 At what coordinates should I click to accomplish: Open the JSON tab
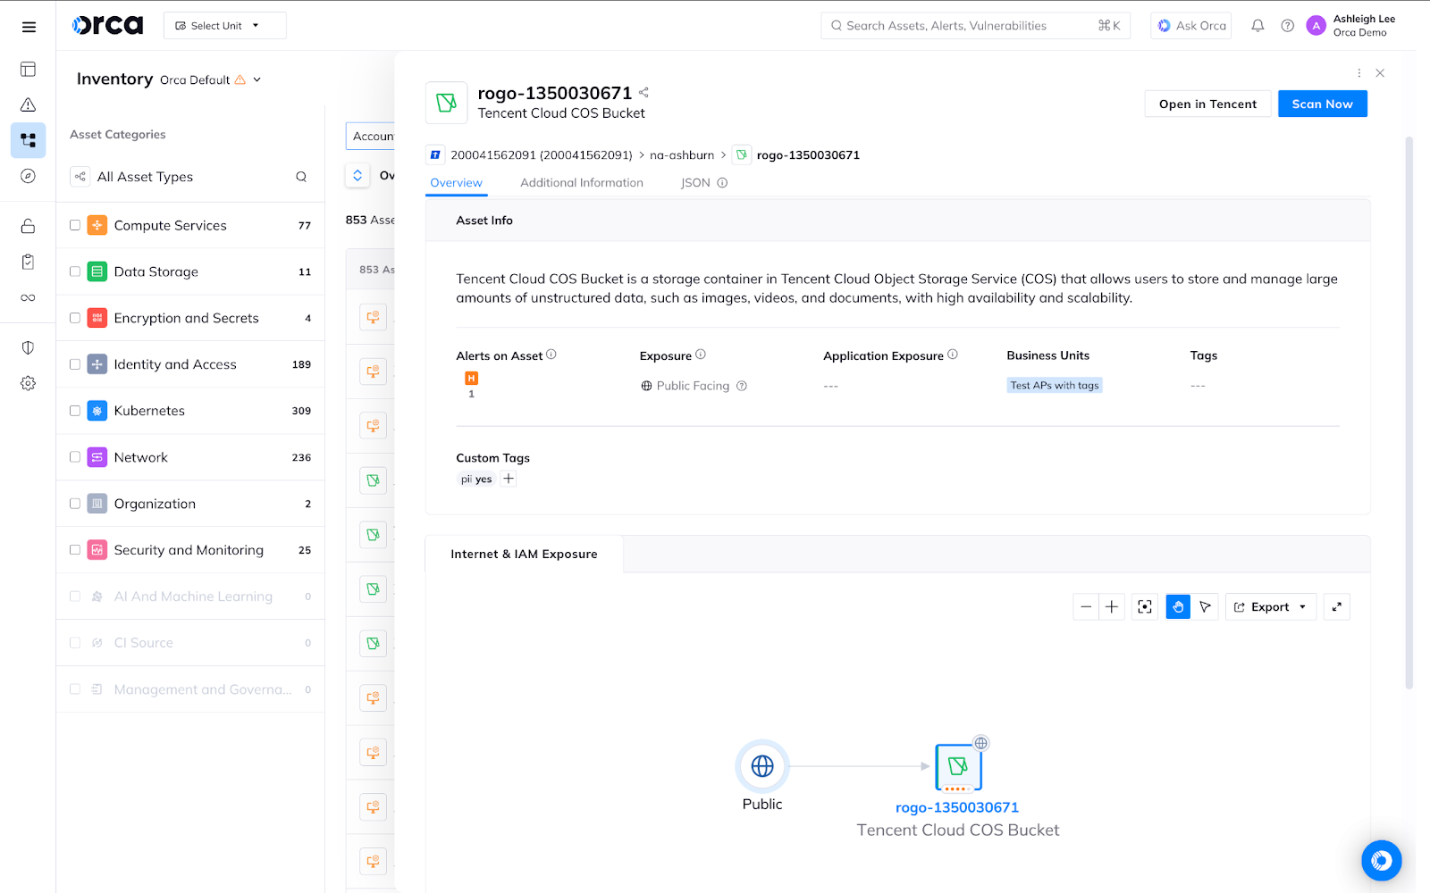pyautogui.click(x=695, y=183)
